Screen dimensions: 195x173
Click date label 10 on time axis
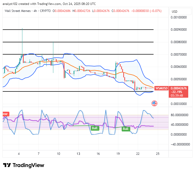(x=58, y=154)
